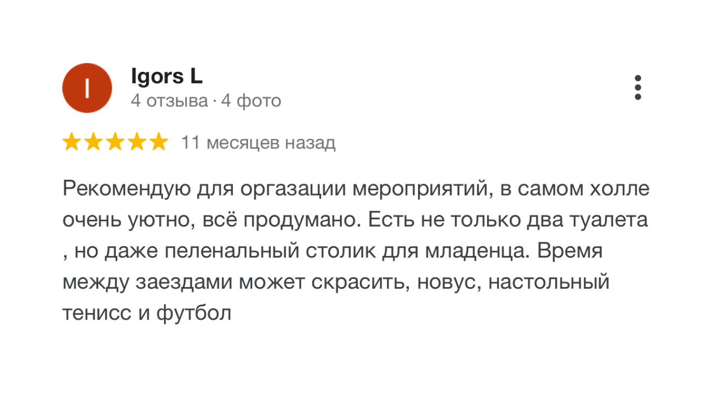Click the red avatar with letter I

pyautogui.click(x=87, y=88)
